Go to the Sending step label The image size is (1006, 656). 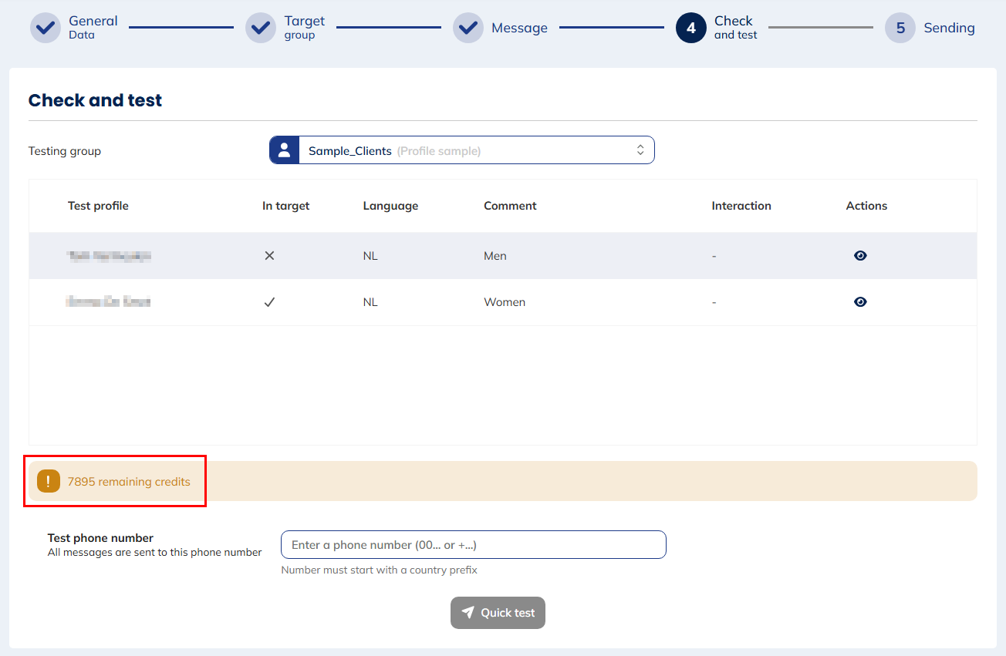(x=949, y=28)
